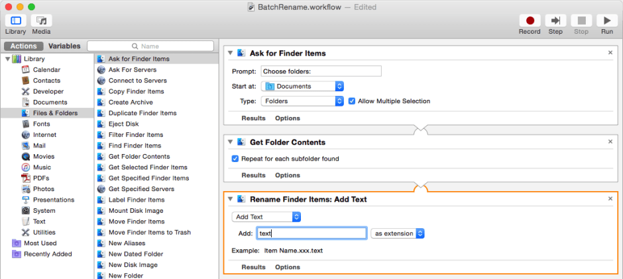Show Results for Get Folder Contents
Image resolution: width=623 pixels, height=279 pixels.
coord(253,175)
